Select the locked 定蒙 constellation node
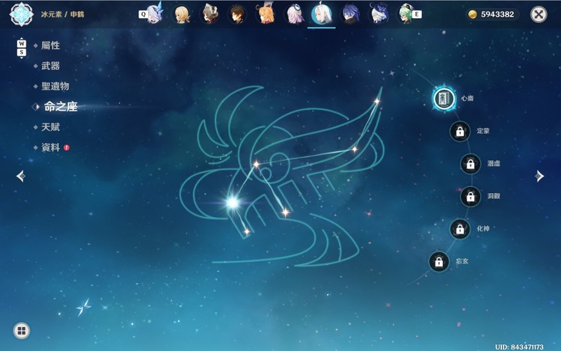The width and height of the screenshot is (561, 351). (460, 131)
